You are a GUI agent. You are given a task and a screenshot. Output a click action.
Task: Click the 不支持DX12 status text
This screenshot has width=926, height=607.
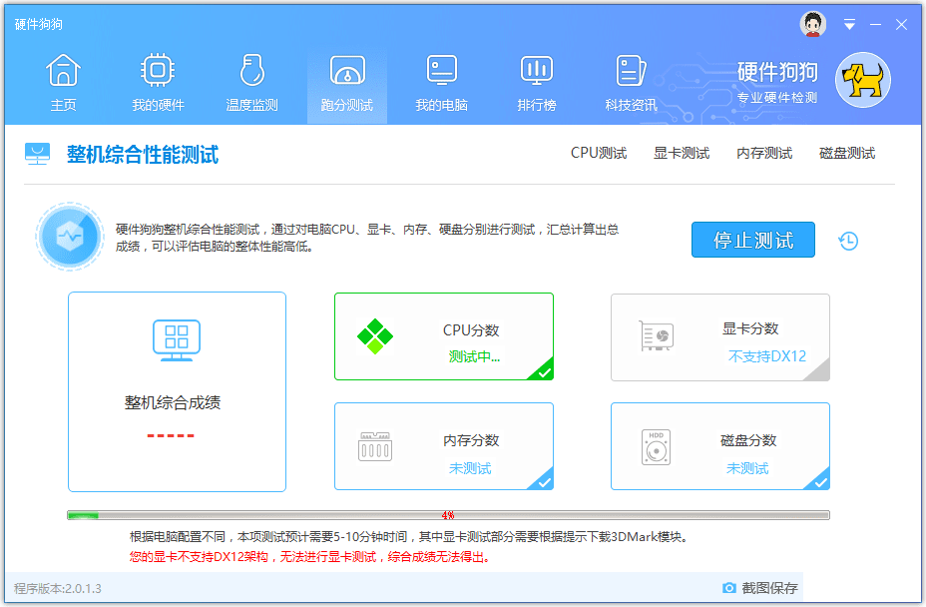point(767,356)
